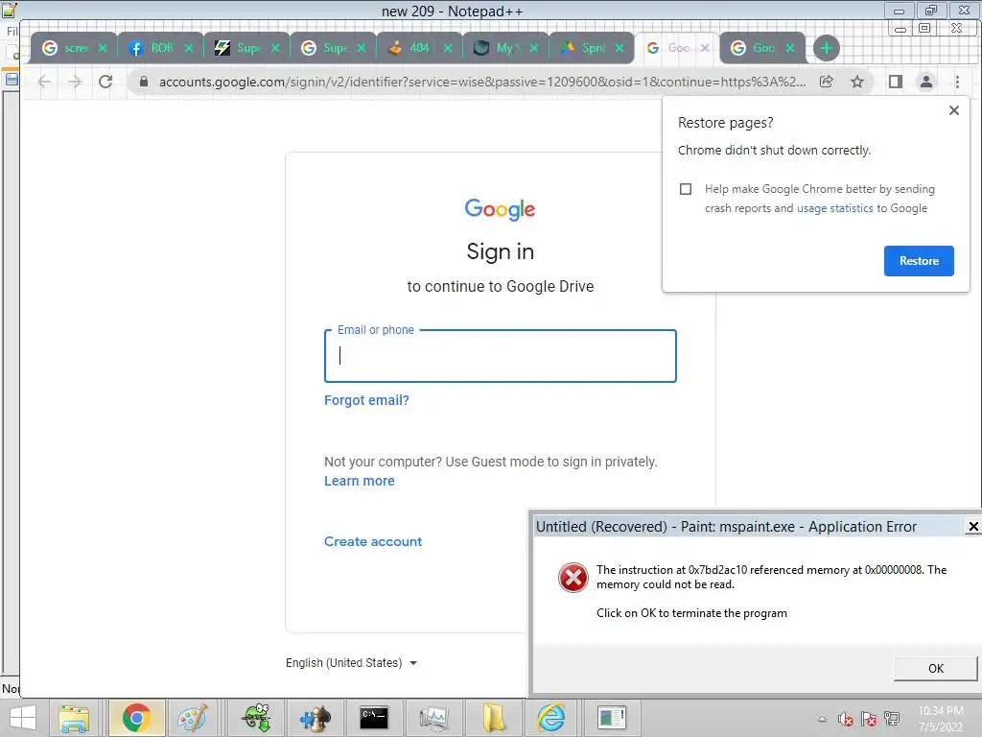This screenshot has width=982, height=737.
Task: Open Notepad++ from the taskbar
Action: tap(257, 718)
